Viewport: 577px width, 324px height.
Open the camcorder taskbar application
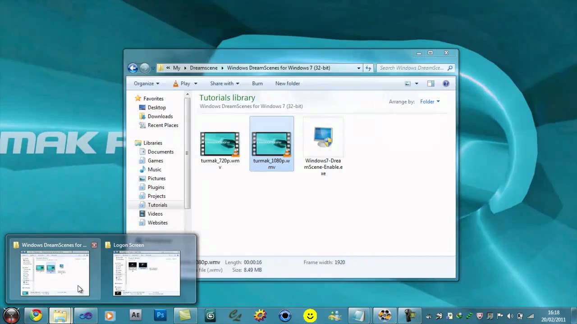[409, 315]
